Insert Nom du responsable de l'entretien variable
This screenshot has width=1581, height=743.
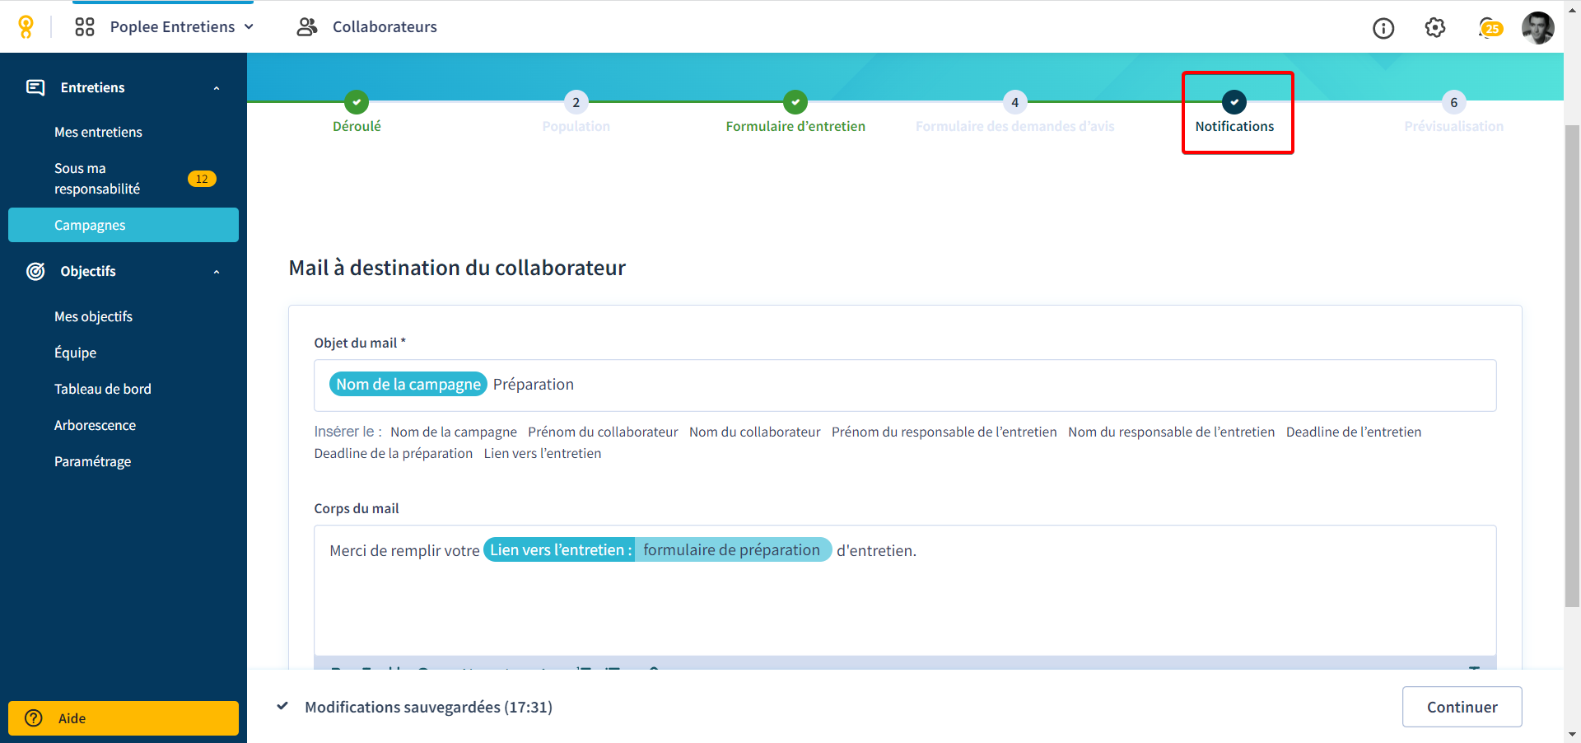click(x=1171, y=432)
